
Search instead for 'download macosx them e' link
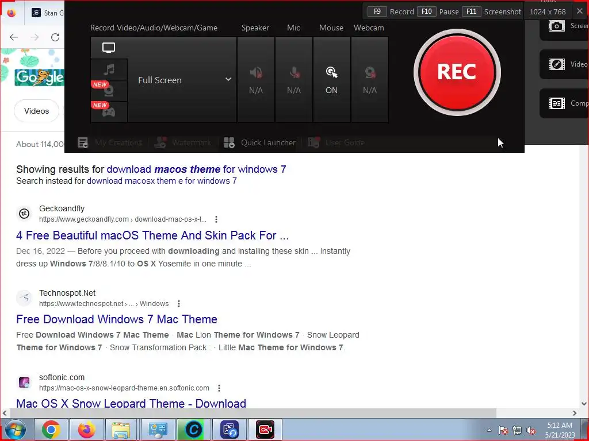[x=162, y=181]
